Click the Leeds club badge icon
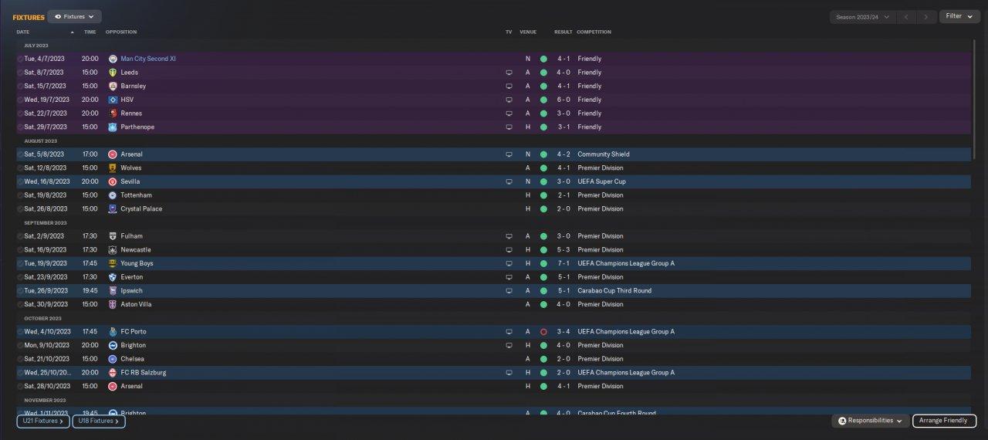 point(113,73)
